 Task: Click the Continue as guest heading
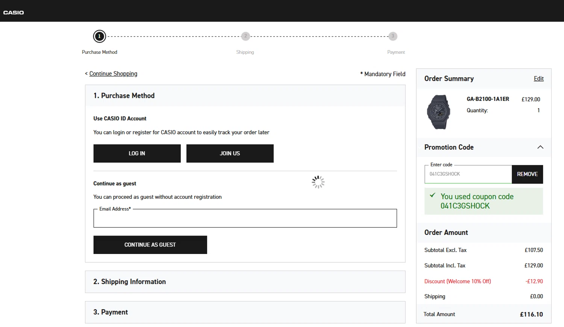[x=115, y=184]
